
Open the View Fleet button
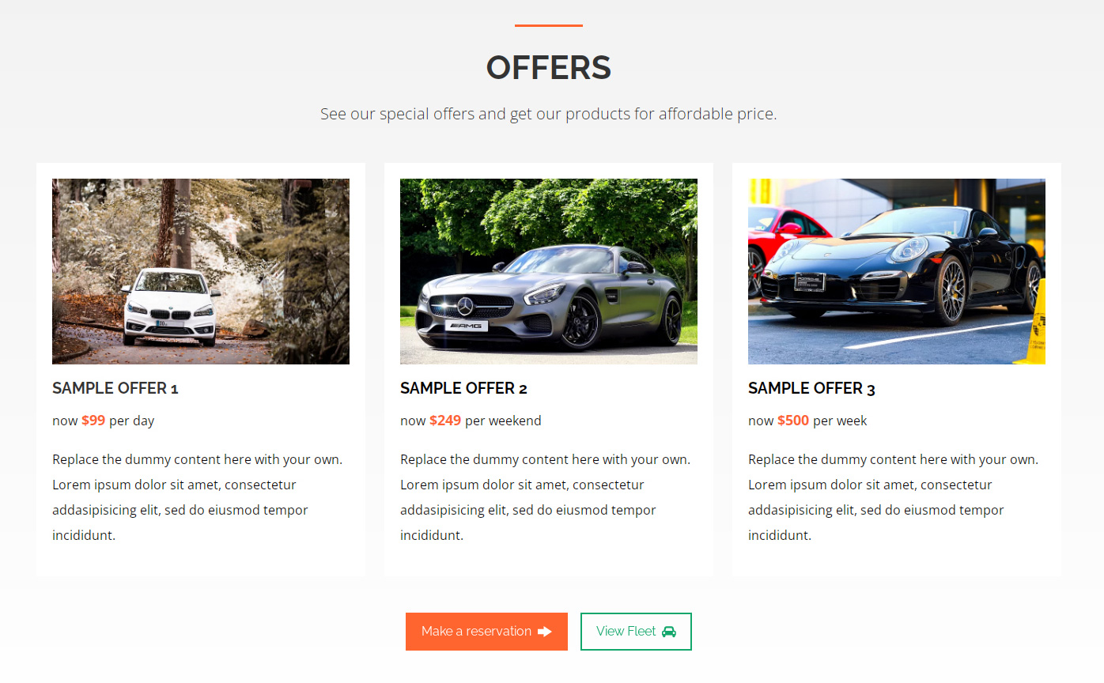pos(636,632)
